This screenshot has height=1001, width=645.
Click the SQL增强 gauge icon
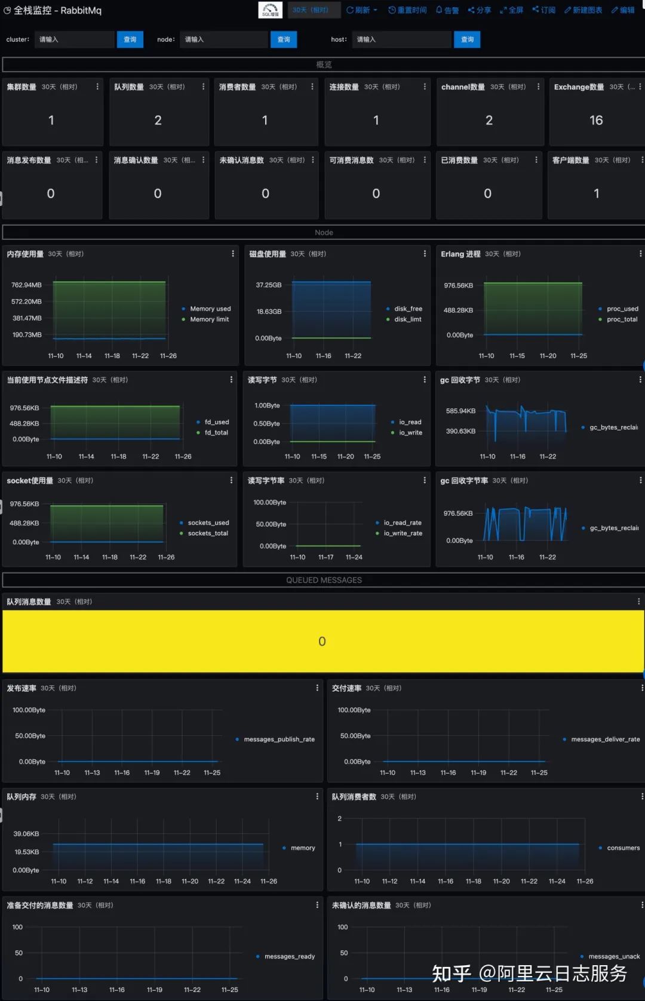click(270, 10)
